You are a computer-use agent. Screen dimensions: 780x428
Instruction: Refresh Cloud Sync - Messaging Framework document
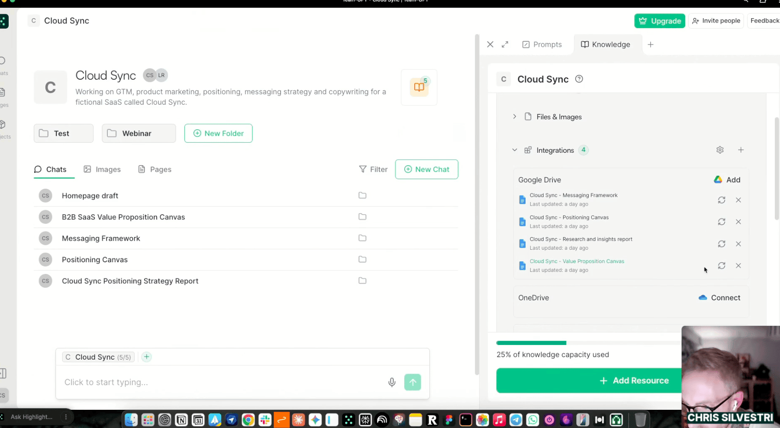tap(722, 200)
